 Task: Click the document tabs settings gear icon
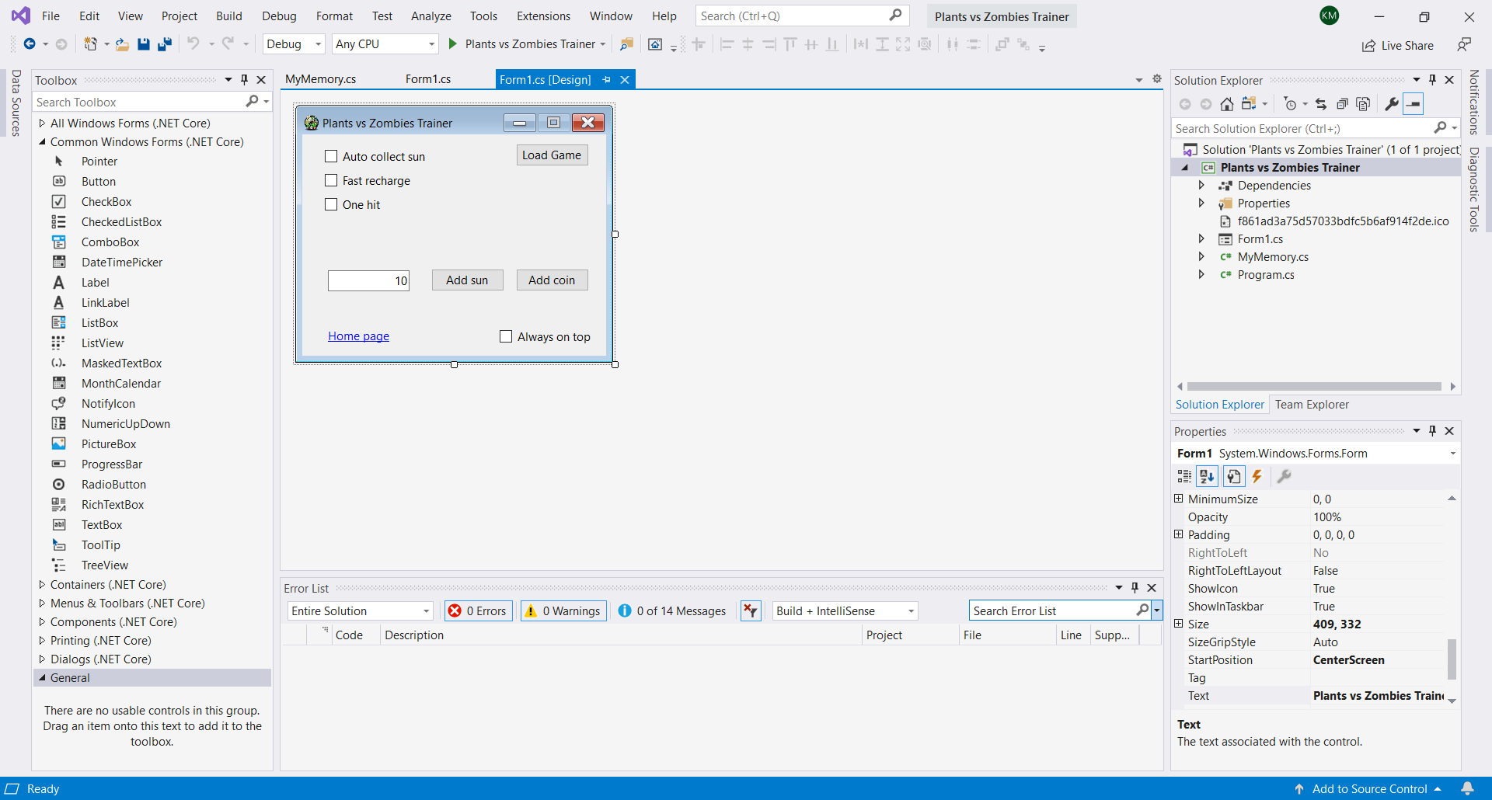1157,79
